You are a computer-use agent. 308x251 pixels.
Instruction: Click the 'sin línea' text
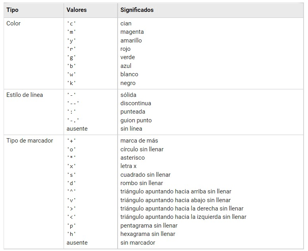click(131, 129)
